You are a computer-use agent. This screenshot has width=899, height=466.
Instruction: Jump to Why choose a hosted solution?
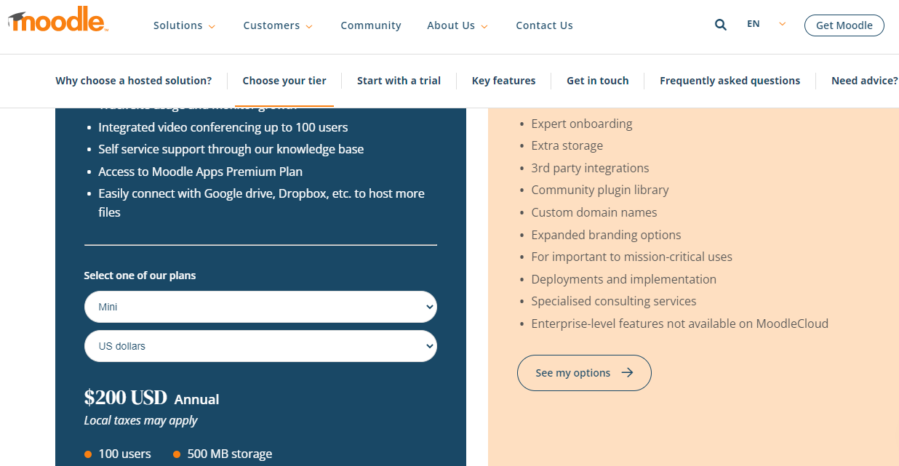coord(134,81)
